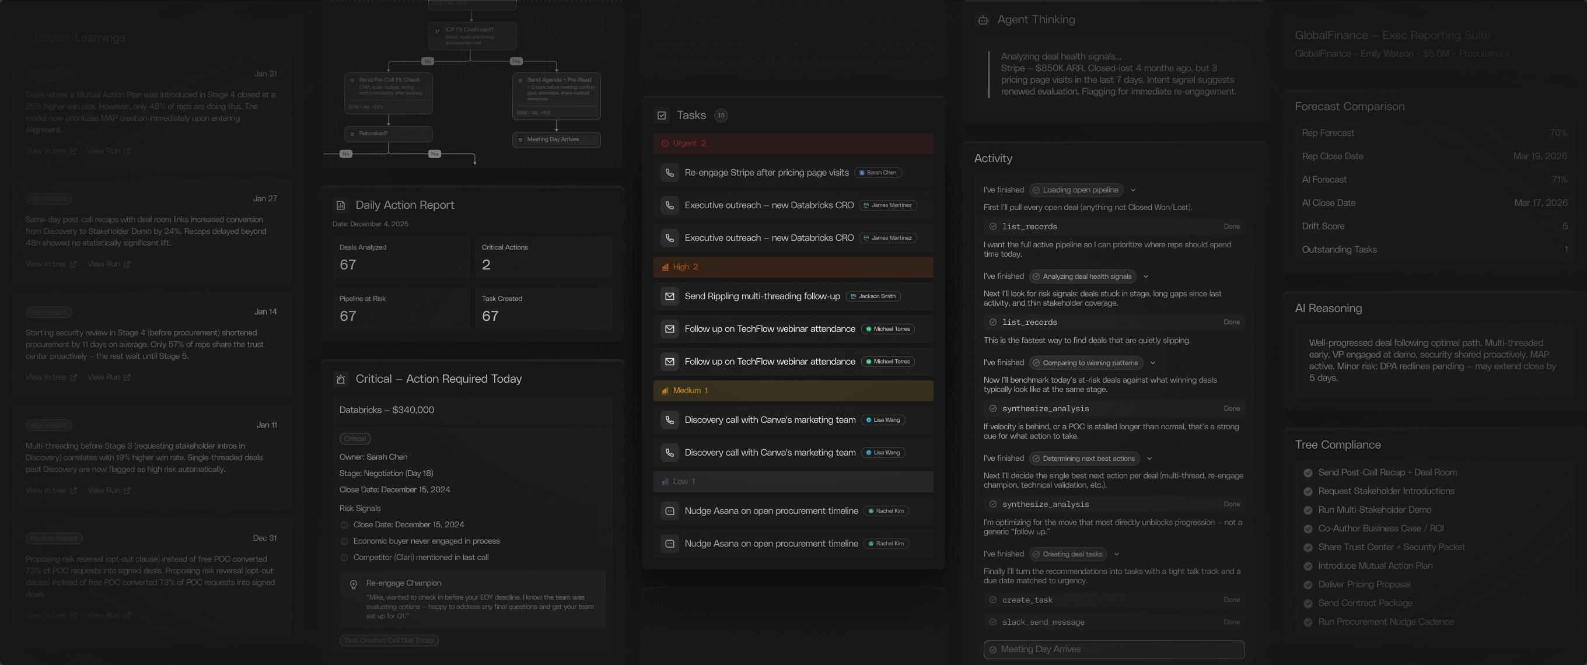Click envelope icon on Send Rippling follow-up
The width and height of the screenshot is (1587, 665).
click(669, 296)
